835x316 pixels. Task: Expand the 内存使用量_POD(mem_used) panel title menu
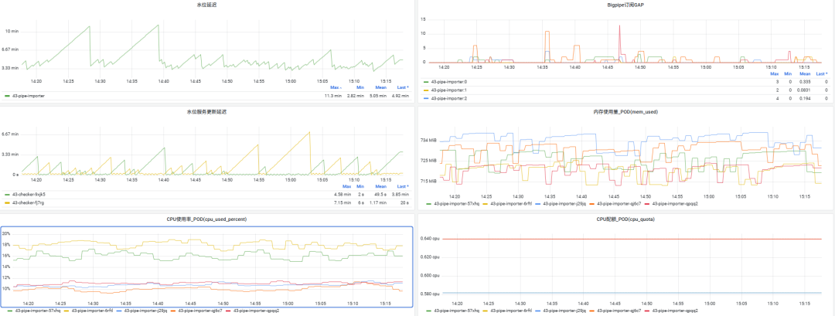625,112
